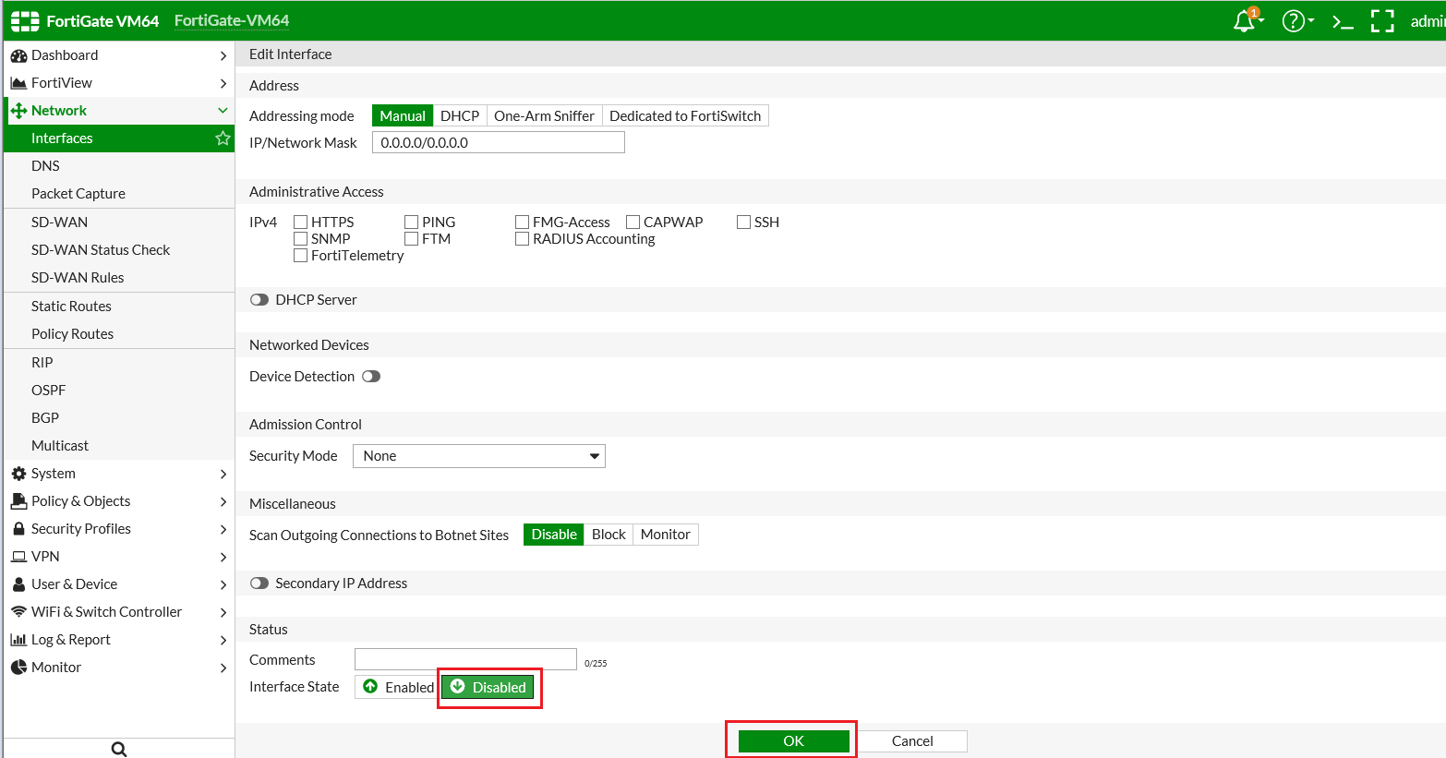Toggle the favorite star next to Interfaces
The image size is (1446, 758).
point(222,138)
